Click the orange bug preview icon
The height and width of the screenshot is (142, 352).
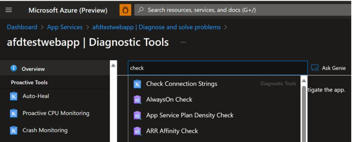point(125,10)
